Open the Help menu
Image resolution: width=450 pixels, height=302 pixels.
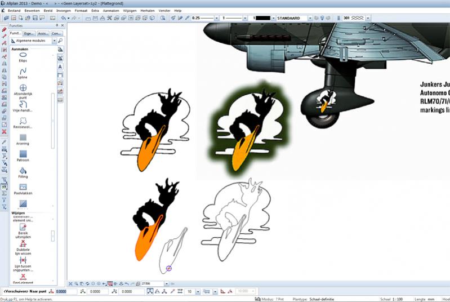pyautogui.click(x=177, y=11)
